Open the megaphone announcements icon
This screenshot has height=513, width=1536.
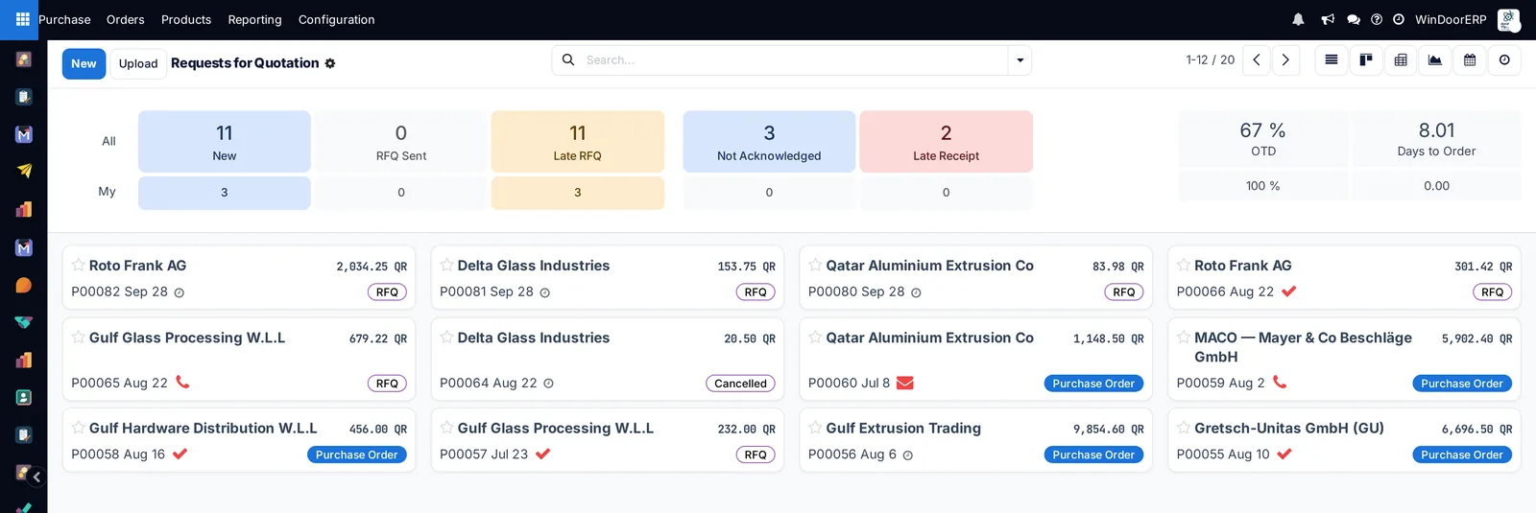(1328, 19)
